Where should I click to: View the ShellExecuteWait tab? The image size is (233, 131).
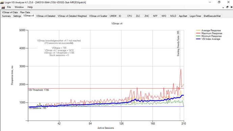212,16
